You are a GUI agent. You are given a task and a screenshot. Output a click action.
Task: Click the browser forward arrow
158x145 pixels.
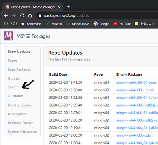click(x=14, y=16)
